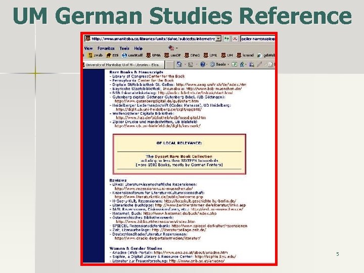Open the dradio.de portale literatur link
The width and height of the screenshot is (364, 273).
pyautogui.click(x=157, y=238)
